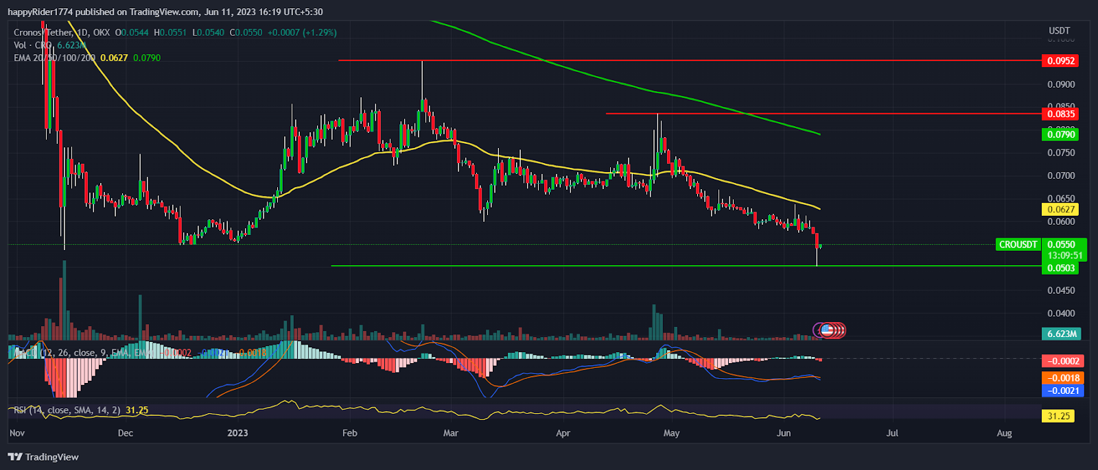Click the Jun label on time axis
This screenshot has height=470, width=1098.
tap(784, 433)
